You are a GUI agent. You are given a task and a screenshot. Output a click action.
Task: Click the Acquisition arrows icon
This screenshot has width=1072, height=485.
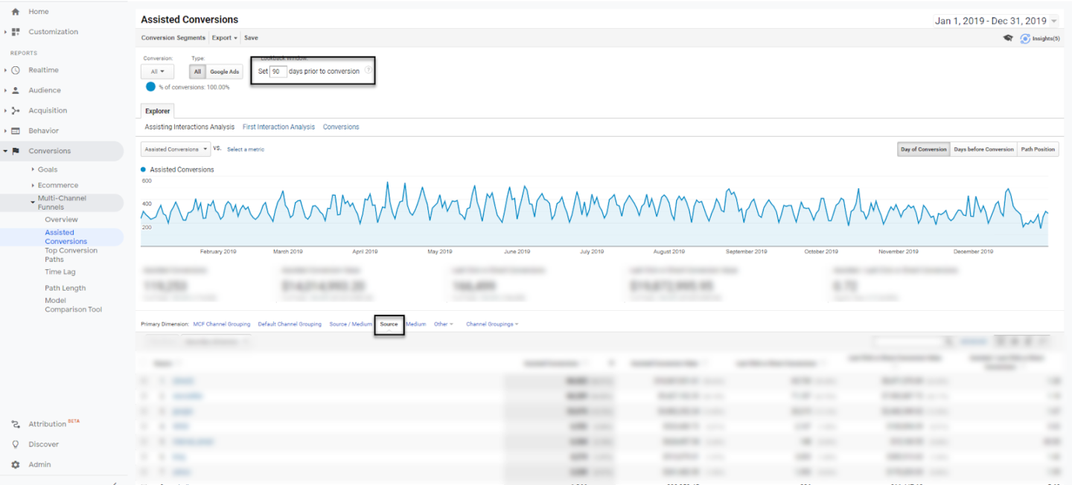[x=16, y=111]
